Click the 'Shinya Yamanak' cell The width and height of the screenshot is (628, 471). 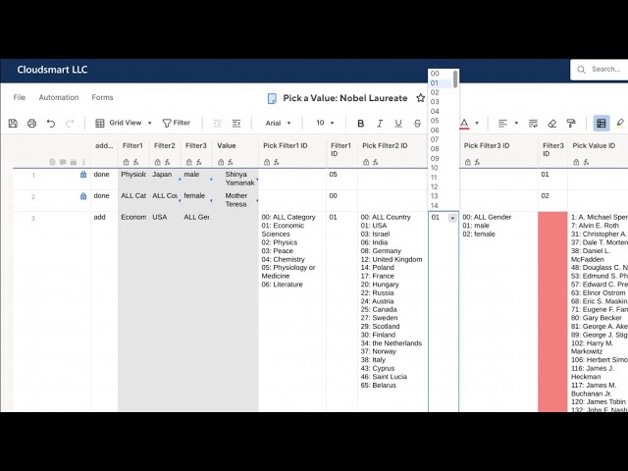(237, 179)
